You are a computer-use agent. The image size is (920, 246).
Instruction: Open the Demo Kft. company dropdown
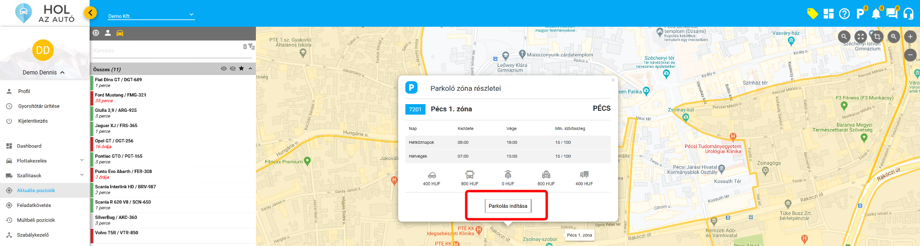pyautogui.click(x=151, y=16)
